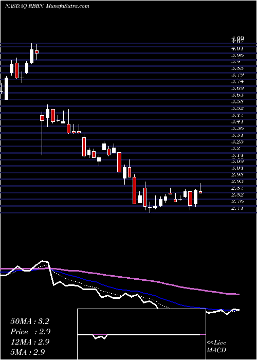Click the MunafaSutra.com label in the title
Viewport: 257px width, 360px height.
coord(67,6)
